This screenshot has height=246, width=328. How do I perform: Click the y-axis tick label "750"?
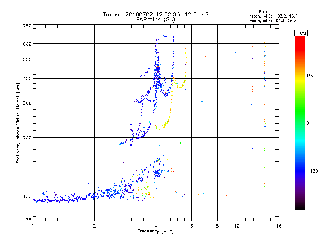pyautogui.click(x=27, y=26)
